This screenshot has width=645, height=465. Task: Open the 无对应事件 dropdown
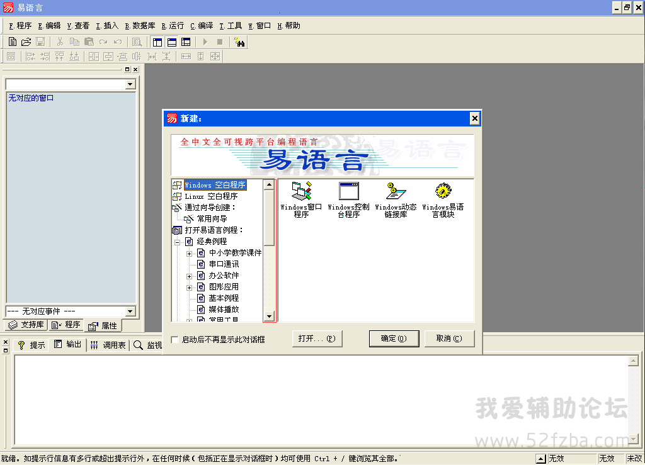pos(130,311)
